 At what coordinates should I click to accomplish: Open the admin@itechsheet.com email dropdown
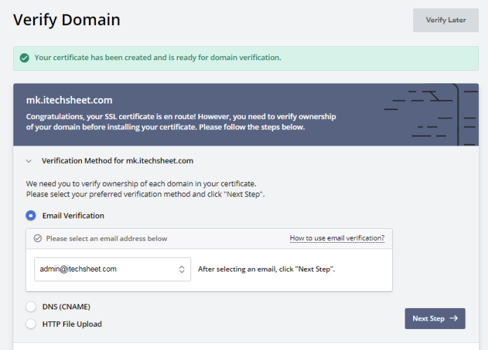pos(112,269)
